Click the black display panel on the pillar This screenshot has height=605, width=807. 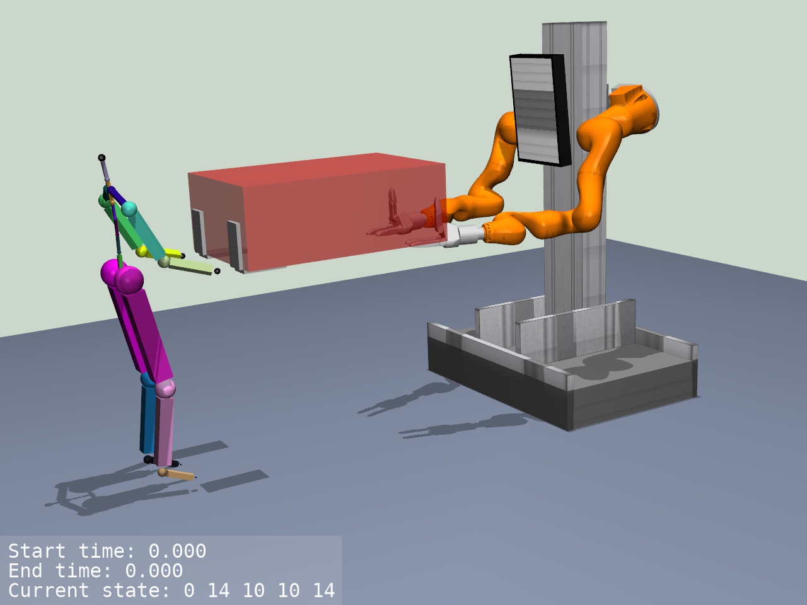coord(540,110)
